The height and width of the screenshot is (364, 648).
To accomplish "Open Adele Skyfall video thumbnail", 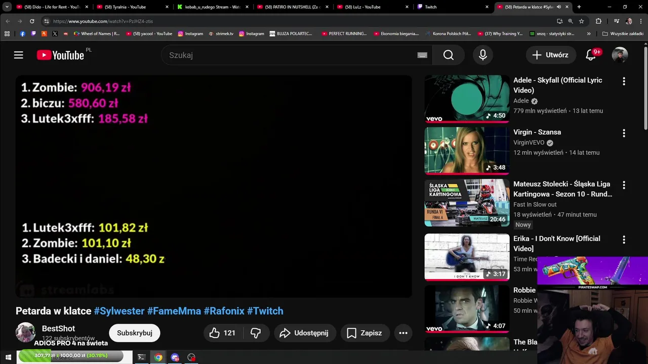I will [x=467, y=99].
